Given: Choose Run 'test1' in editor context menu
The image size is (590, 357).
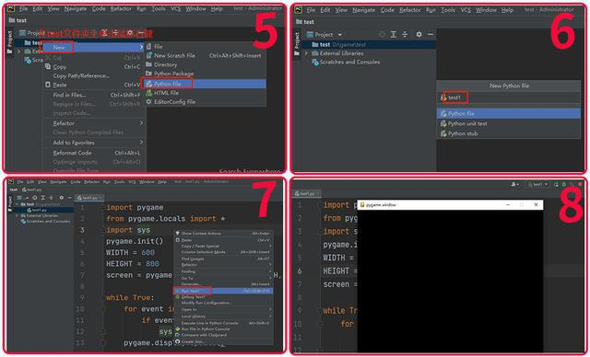Looking at the screenshot, I should click(x=223, y=291).
